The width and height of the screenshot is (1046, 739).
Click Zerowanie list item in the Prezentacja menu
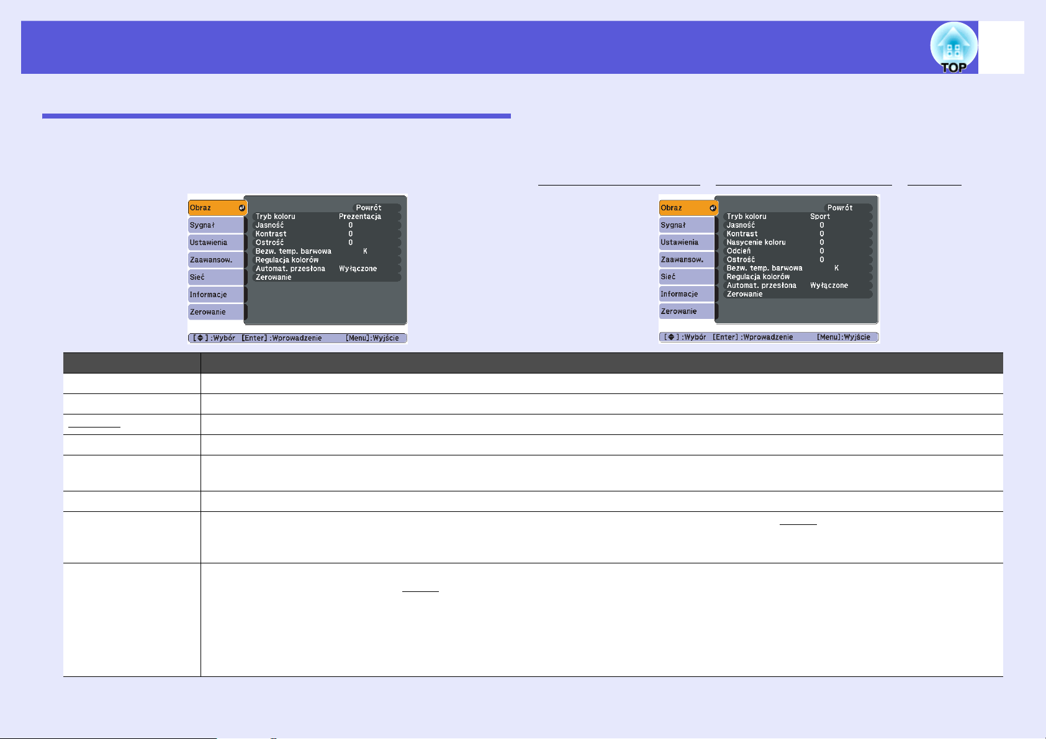(327, 277)
